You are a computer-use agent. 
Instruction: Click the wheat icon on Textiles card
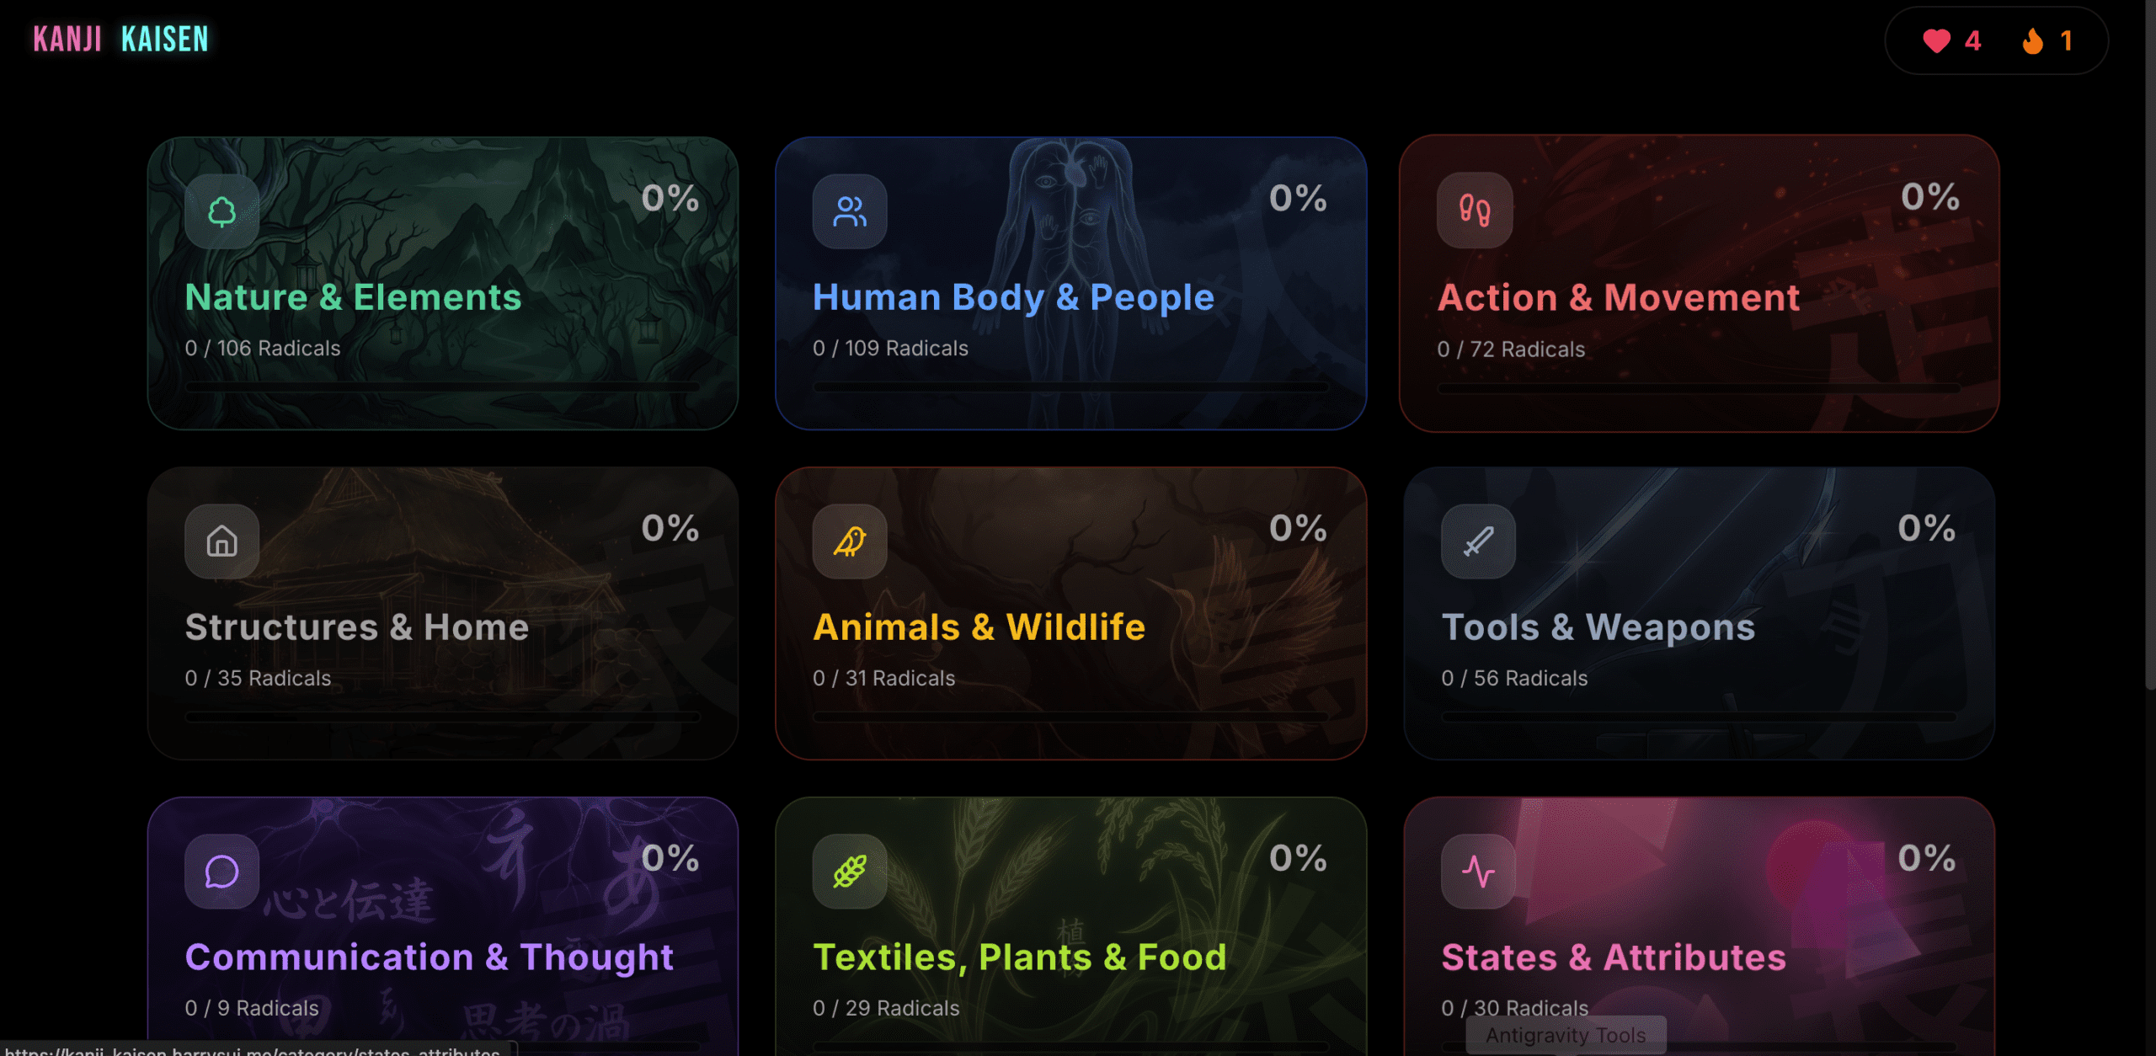849,872
